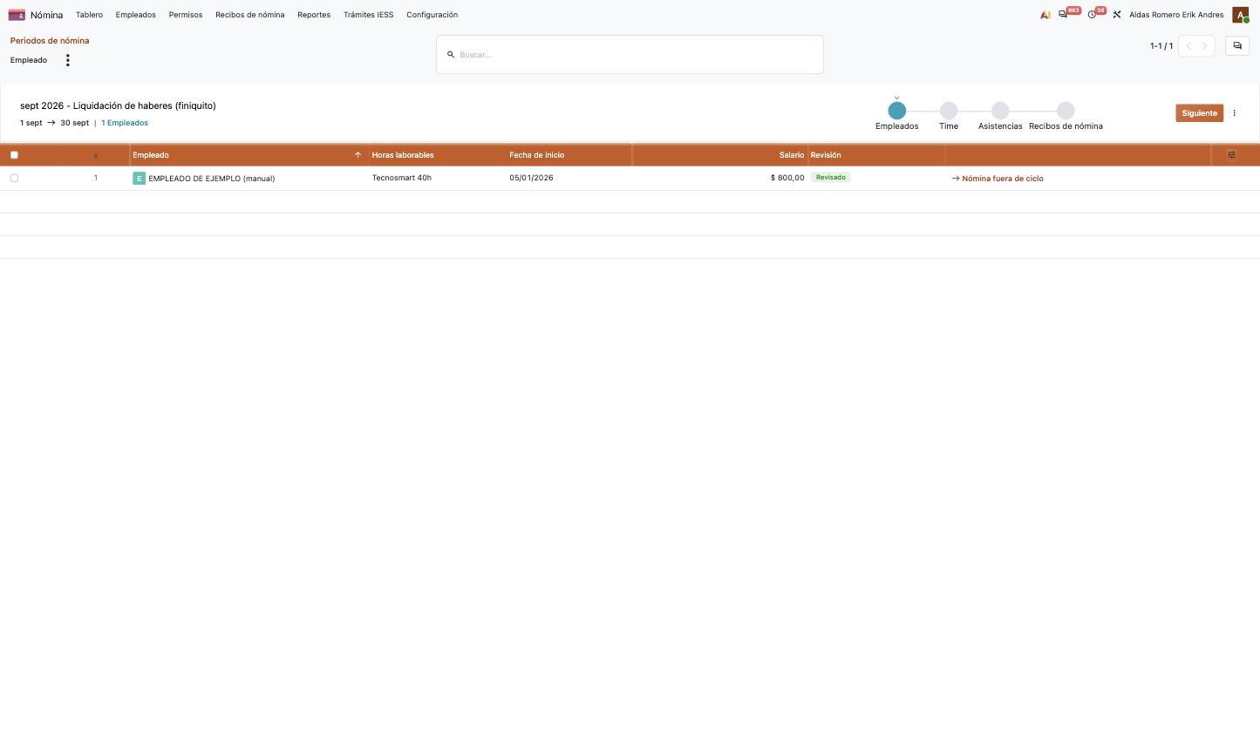Image resolution: width=1260 pixels, height=732 pixels.
Task: Sort by the Horas laborables column header
Action: click(403, 155)
